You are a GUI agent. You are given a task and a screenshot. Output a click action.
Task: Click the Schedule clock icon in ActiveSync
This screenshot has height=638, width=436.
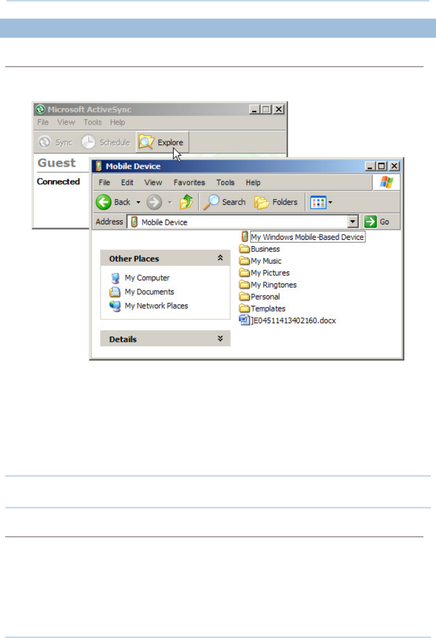coord(88,142)
